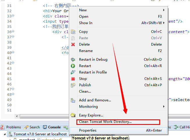The height and width of the screenshot is (140, 190).
Task: Open the Call Hierarchy tab
Action: [182, 127]
